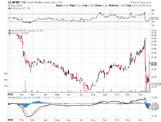Click the price axis label 0.15

(154, 87)
